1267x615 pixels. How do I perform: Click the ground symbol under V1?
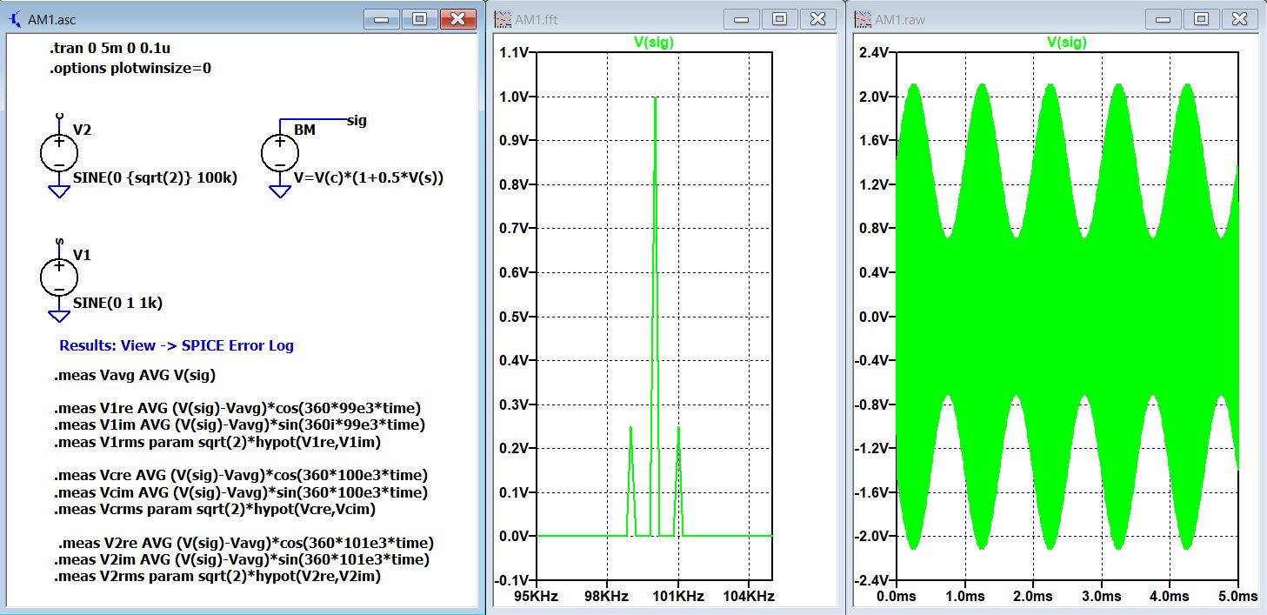59,316
